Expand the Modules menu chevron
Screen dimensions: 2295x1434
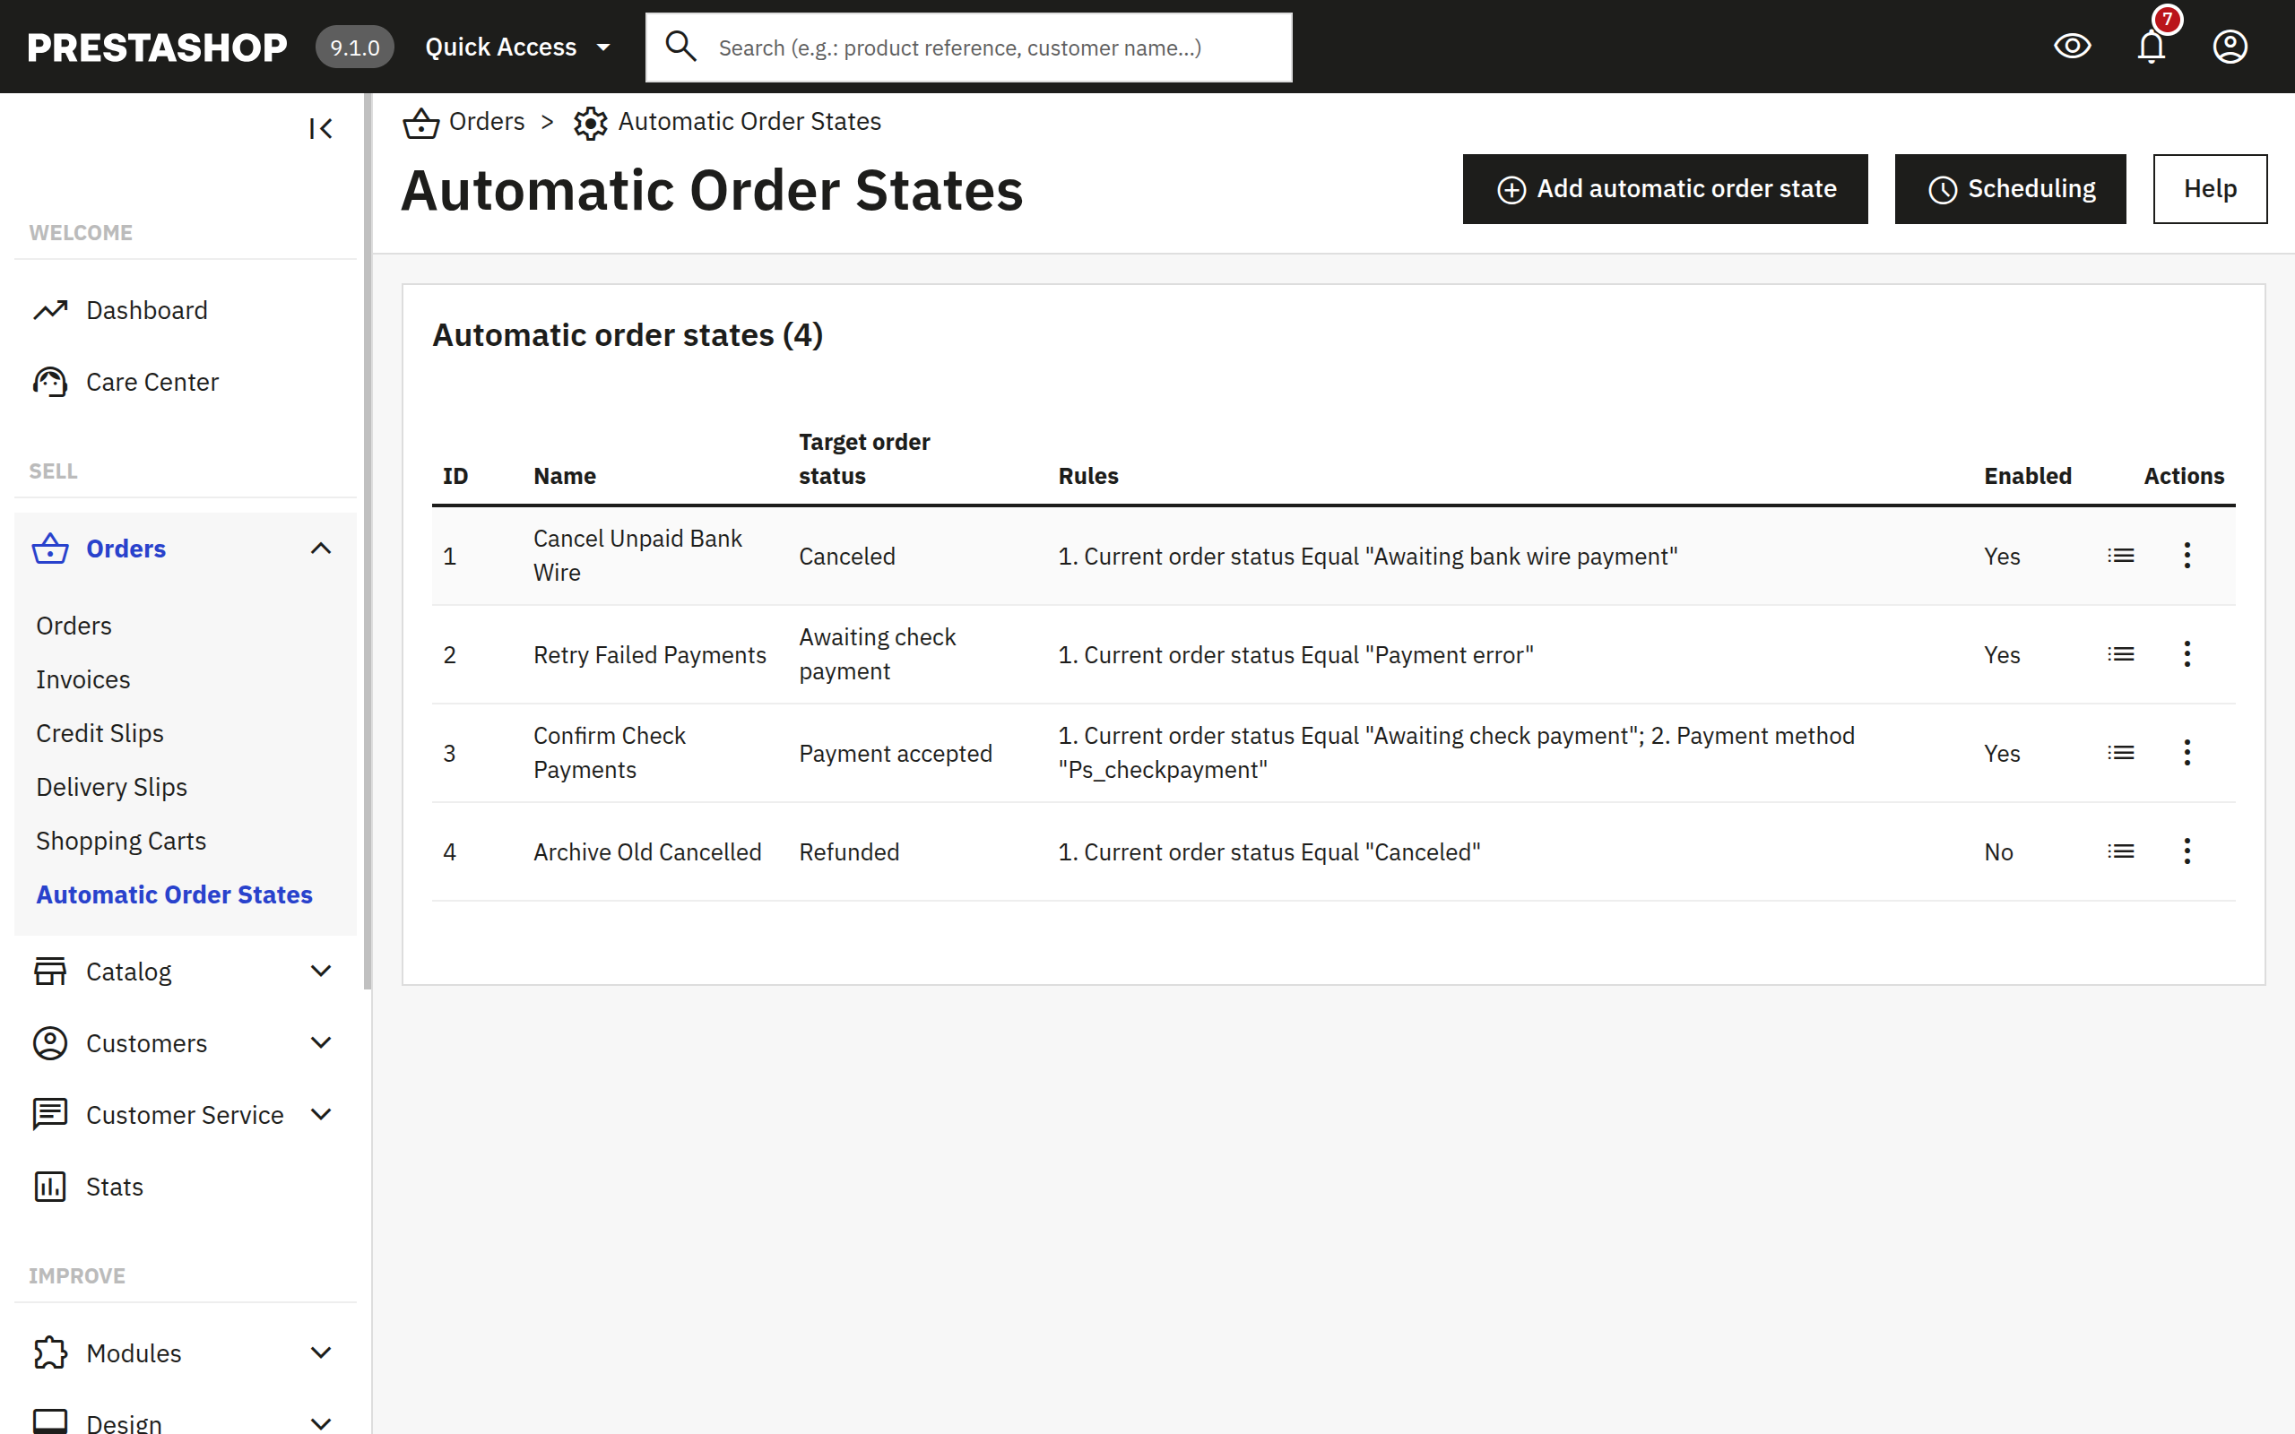tap(321, 1353)
